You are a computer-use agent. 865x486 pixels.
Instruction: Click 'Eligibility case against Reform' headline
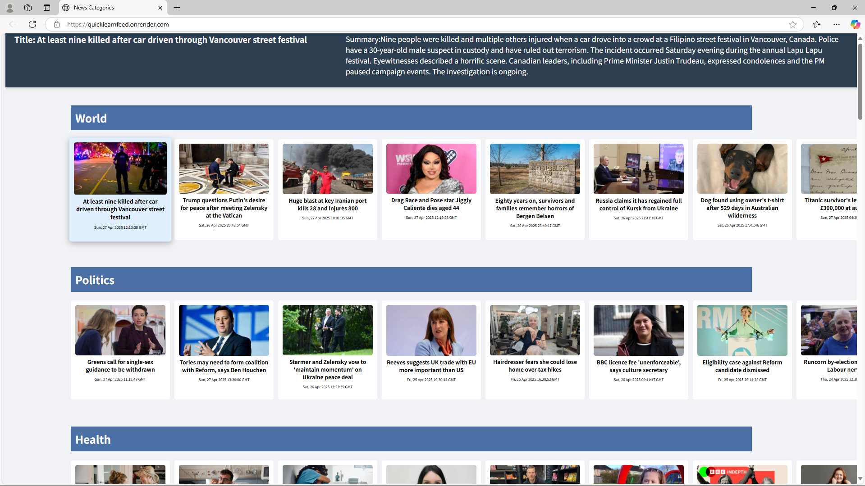(x=742, y=366)
